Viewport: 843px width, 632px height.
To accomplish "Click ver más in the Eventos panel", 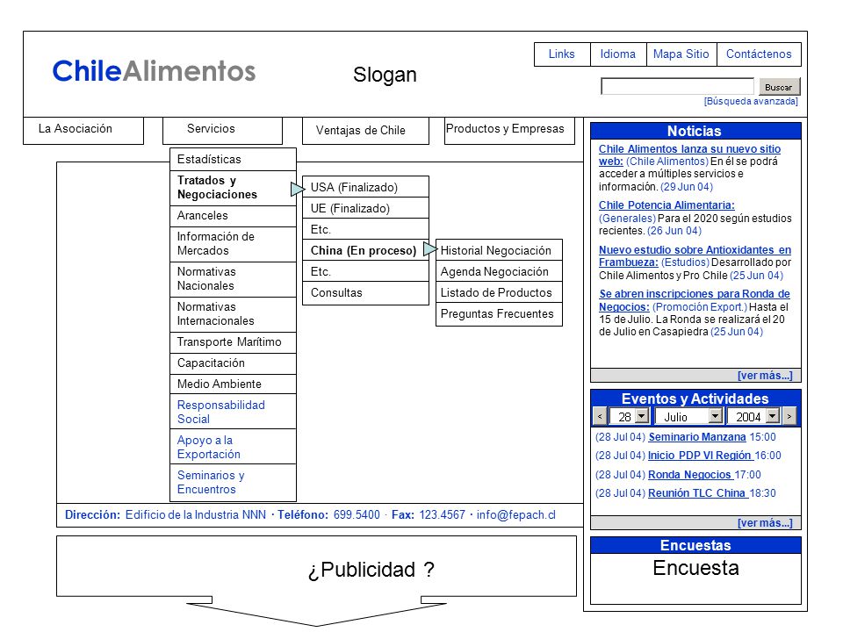I will tap(765, 522).
